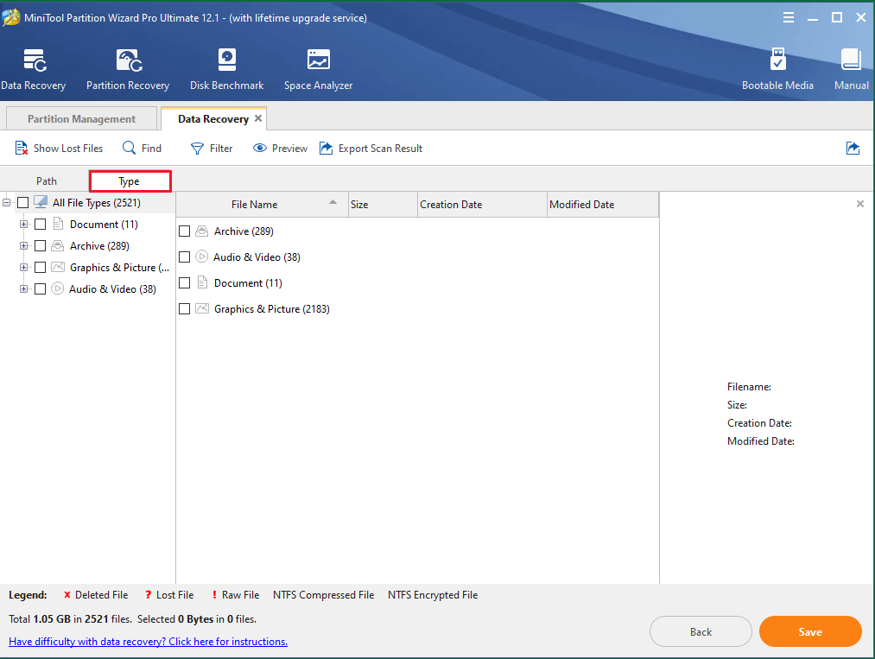Open the Bootable Media builder icon

point(778,59)
